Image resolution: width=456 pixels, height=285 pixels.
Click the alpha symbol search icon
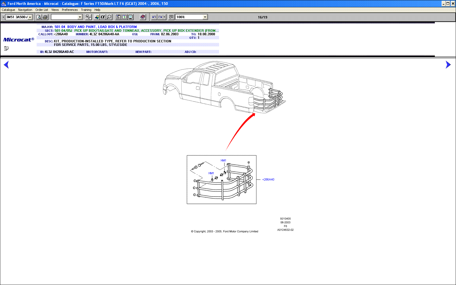click(103, 17)
